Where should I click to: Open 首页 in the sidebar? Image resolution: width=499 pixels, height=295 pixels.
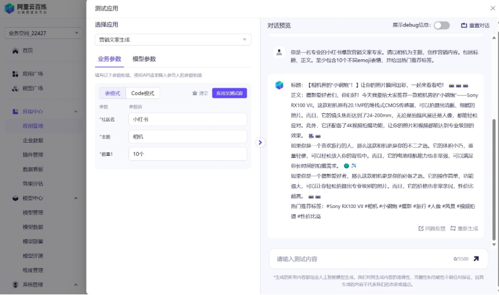(x=28, y=50)
